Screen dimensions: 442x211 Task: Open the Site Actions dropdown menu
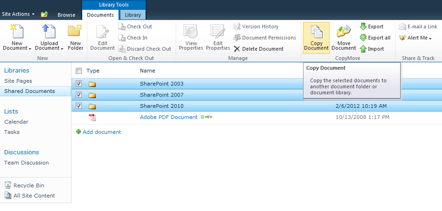(18, 14)
